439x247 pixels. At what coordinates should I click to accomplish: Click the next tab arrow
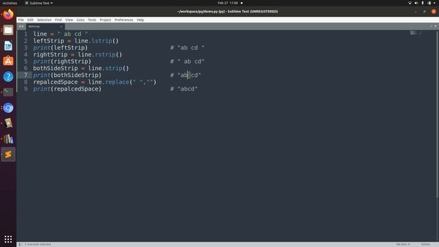23,26
